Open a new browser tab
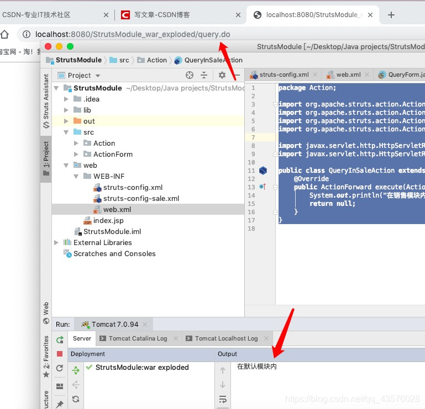 391,15
